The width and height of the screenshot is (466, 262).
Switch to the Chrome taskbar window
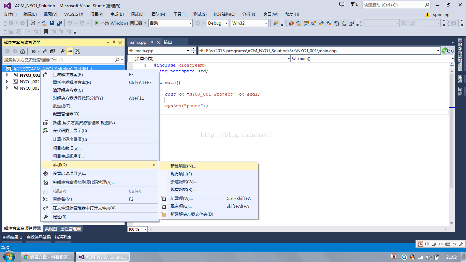pos(48,257)
